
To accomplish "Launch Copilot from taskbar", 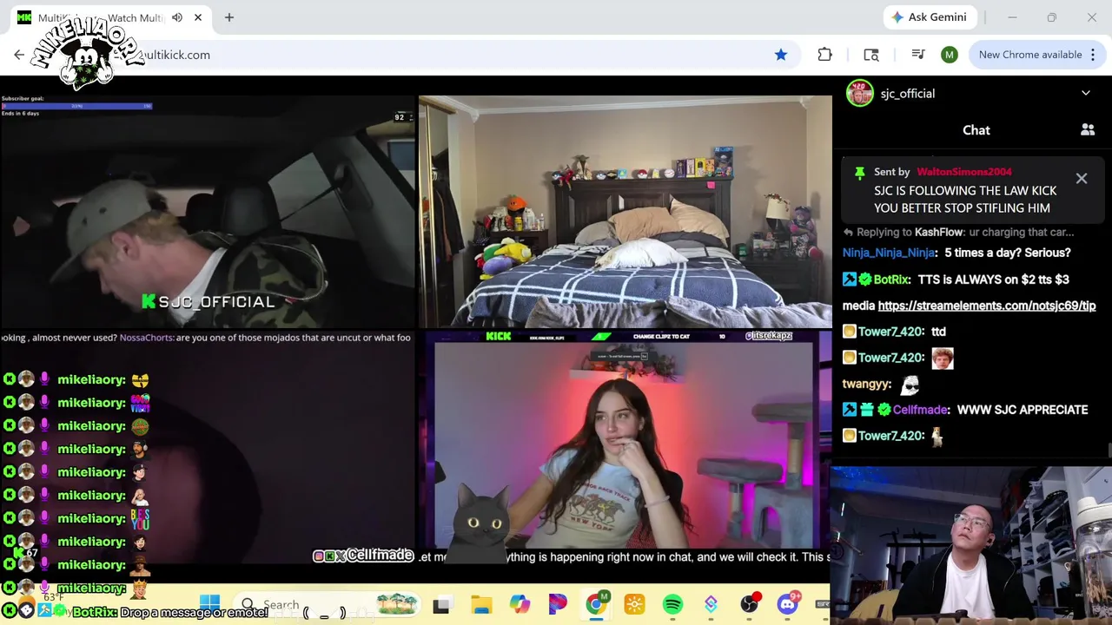I will [520, 605].
